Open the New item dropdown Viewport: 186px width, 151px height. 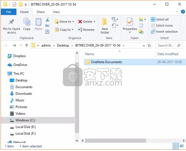(115, 19)
